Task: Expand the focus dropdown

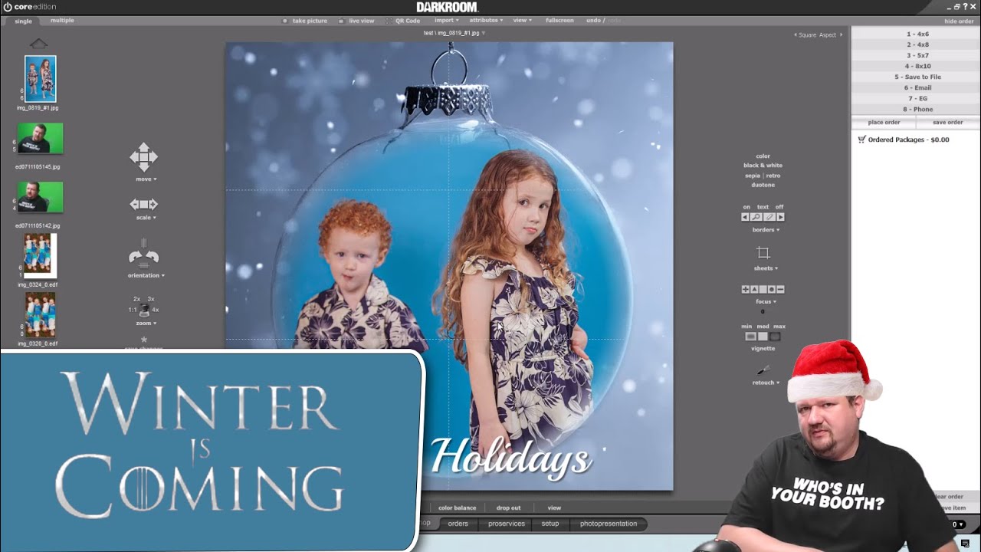Action: point(765,301)
